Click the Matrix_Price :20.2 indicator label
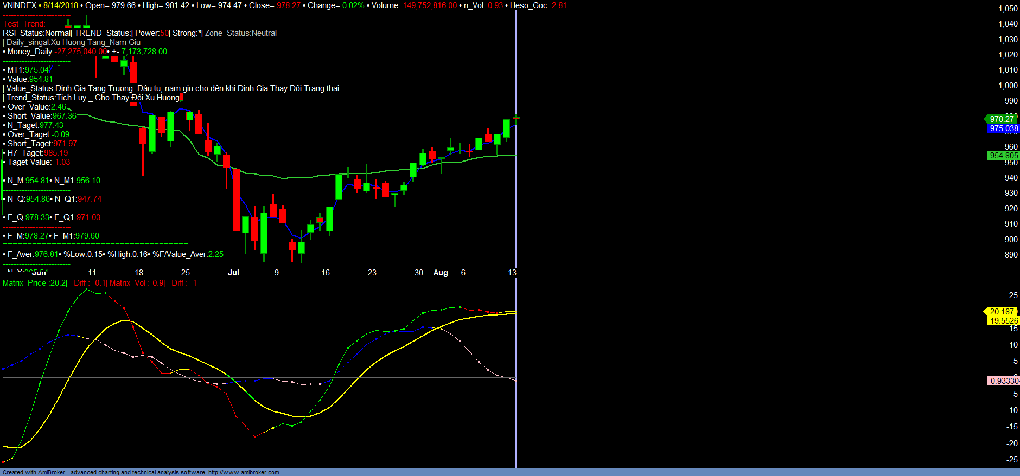 (35, 283)
